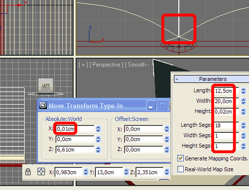Click the Absolute/Offset mode transform icon
Viewport: 249px width, 190px height.
(41, 172)
